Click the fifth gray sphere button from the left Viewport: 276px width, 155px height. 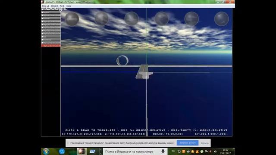[x=191, y=19]
